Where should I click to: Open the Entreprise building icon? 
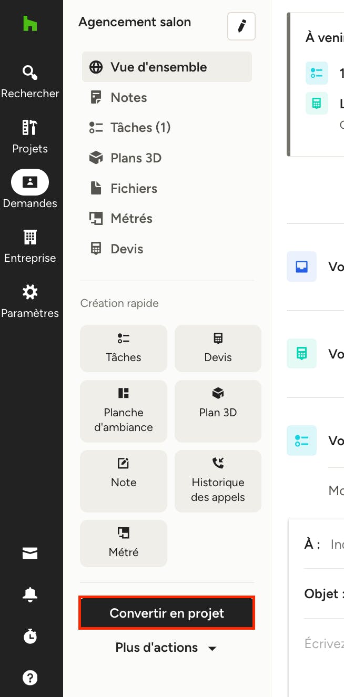point(30,237)
